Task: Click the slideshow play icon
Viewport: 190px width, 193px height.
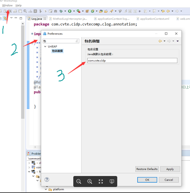Action: [x=112, y=181]
